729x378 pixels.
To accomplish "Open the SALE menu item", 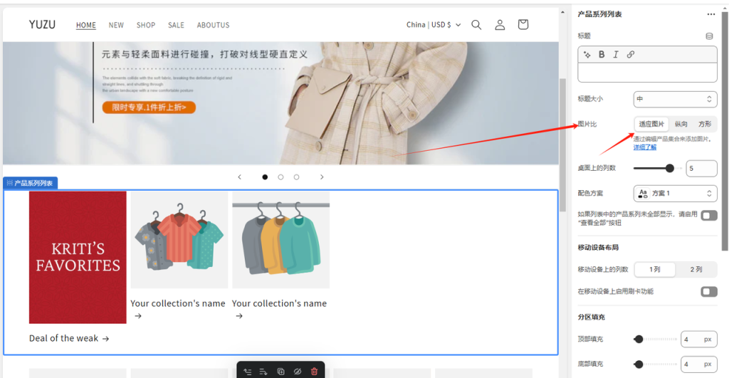I will [x=177, y=25].
